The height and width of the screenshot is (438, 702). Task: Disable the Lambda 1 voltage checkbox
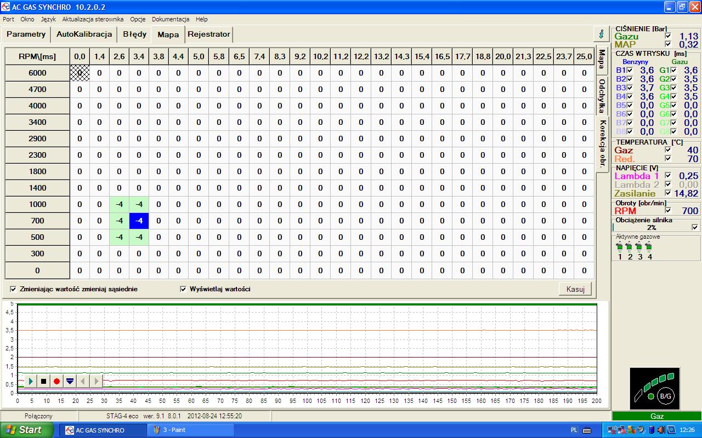point(668,176)
